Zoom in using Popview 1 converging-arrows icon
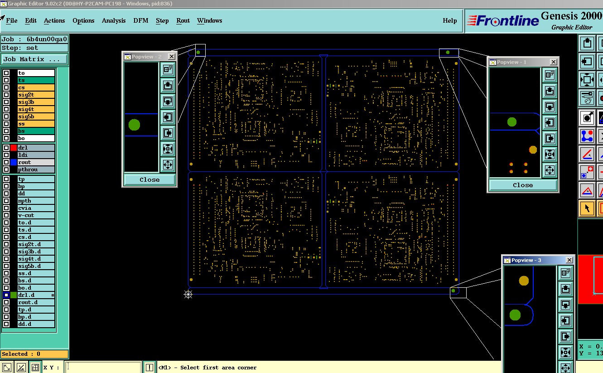Image resolution: width=603 pixels, height=373 pixels. pyautogui.click(x=550, y=155)
